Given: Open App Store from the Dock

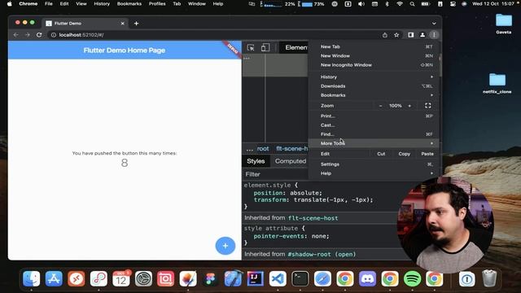Looking at the screenshot, I should [x=54, y=278].
